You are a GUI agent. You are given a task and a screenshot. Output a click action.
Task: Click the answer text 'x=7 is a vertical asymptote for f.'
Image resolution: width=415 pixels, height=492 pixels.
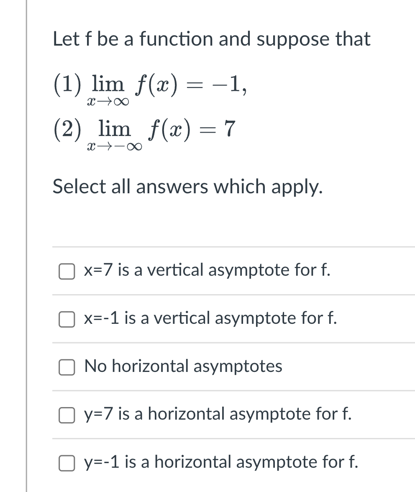pos(207,270)
